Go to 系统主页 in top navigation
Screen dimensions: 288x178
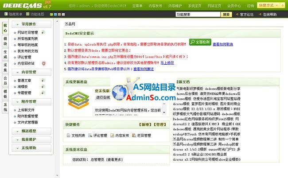point(195,6)
